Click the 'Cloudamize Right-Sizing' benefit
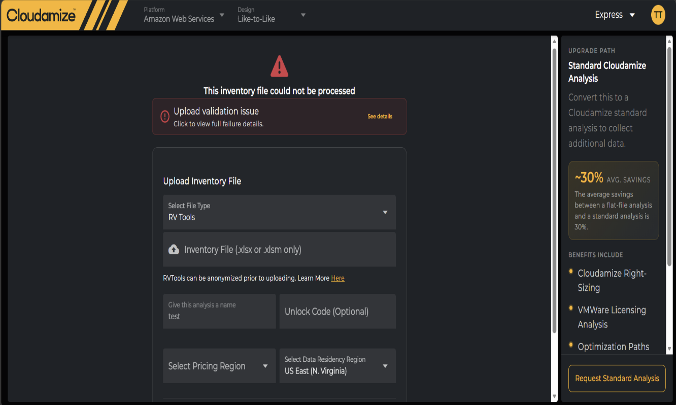 (612, 280)
